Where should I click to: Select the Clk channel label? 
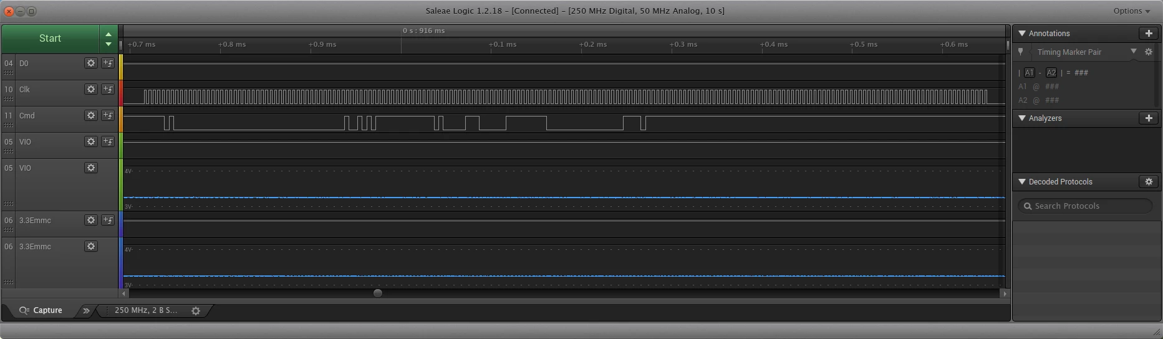[24, 89]
